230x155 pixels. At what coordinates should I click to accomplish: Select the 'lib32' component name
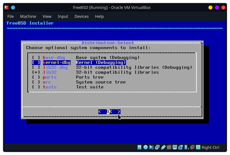[x=50, y=72]
